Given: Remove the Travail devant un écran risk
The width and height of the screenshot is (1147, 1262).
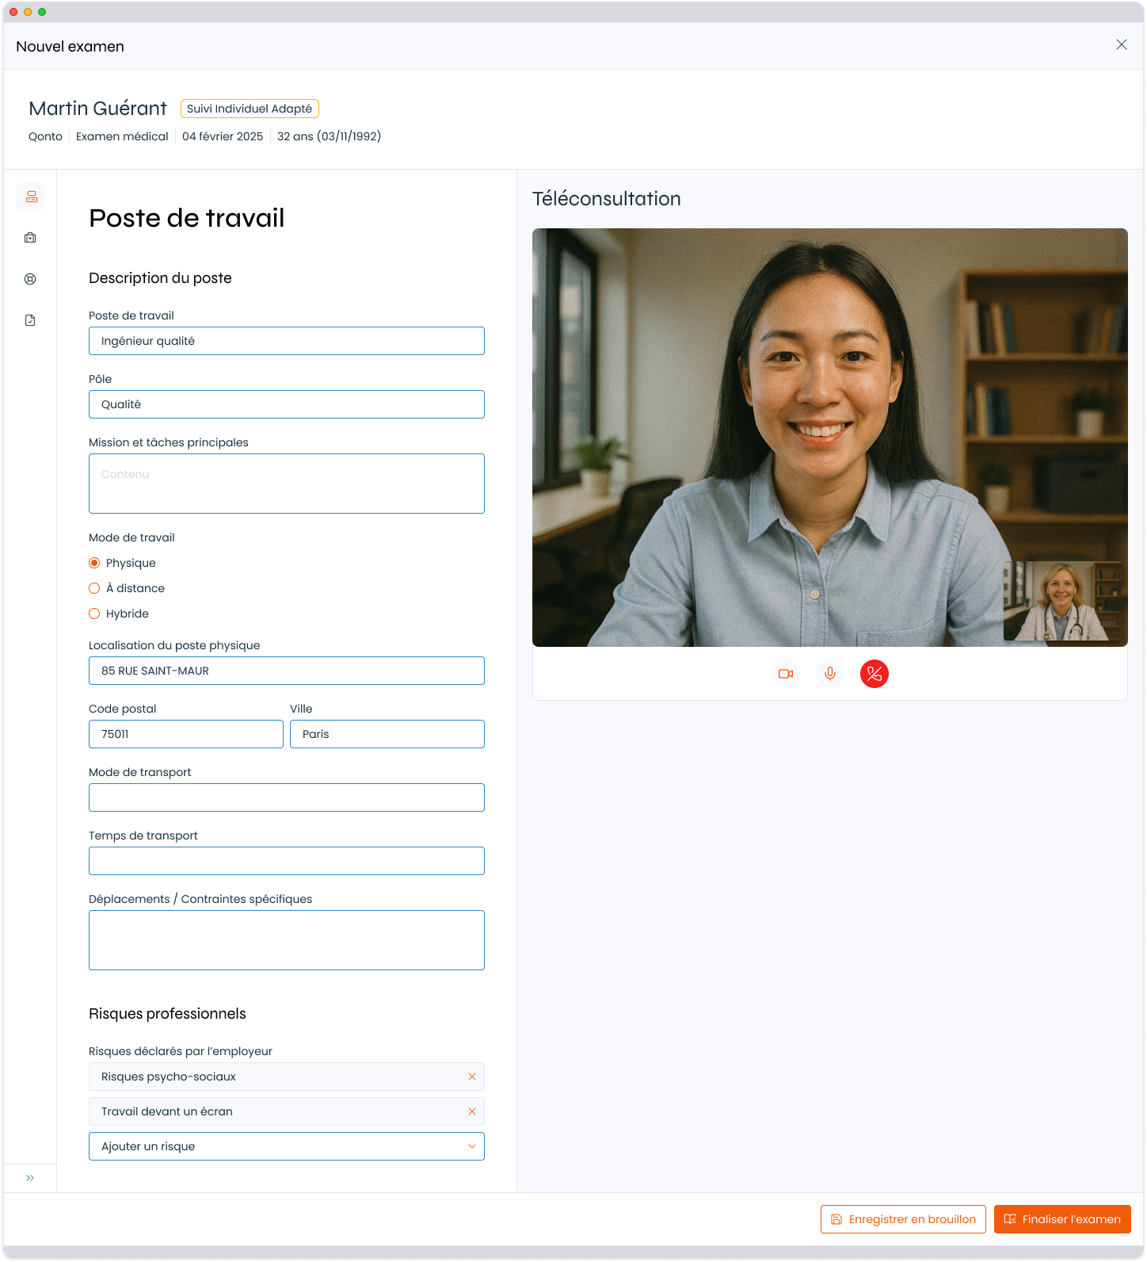Looking at the screenshot, I should click(472, 1111).
